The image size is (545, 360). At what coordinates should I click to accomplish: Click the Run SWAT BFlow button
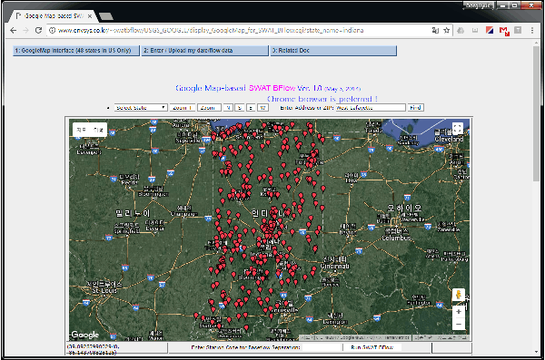pyautogui.click(x=372, y=347)
